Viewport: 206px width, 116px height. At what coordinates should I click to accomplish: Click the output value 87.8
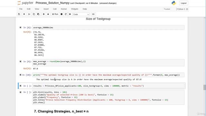pyautogui.click(x=35, y=69)
